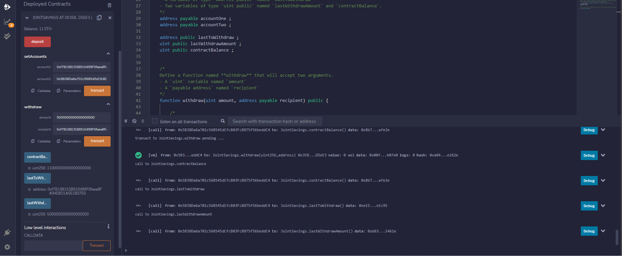Image resolution: width=622 pixels, height=256 pixels.
Task: Expand details of the withdraw vm transaction
Action: coord(603,155)
